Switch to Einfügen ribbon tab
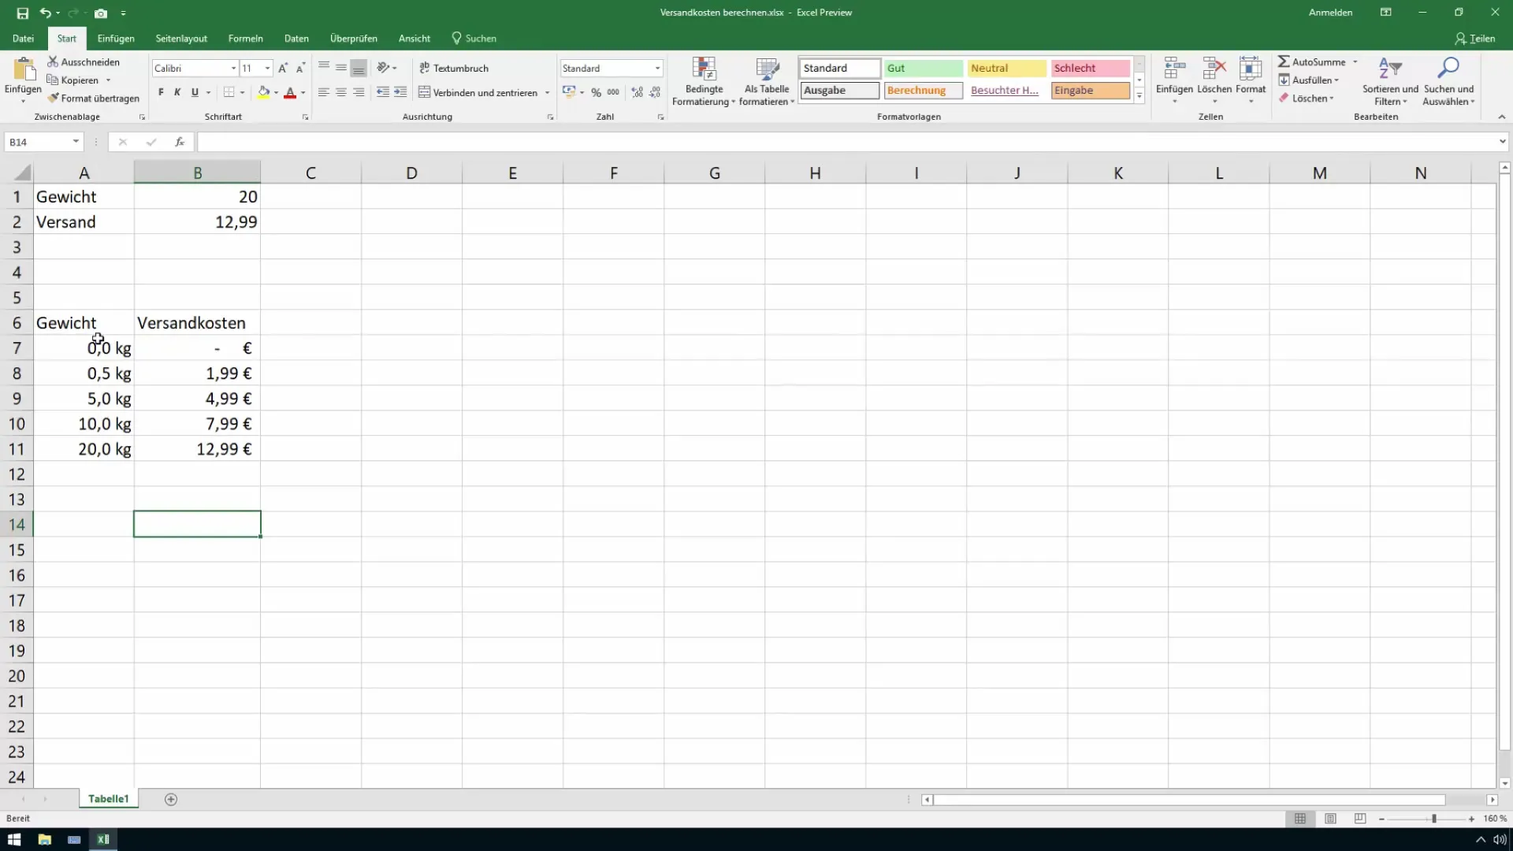Screen dimensions: 1513x851 click(x=116, y=38)
